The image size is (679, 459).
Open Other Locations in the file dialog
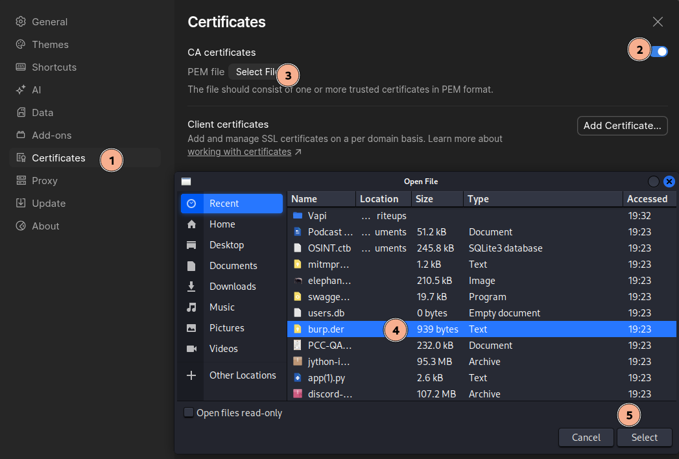pos(232,375)
